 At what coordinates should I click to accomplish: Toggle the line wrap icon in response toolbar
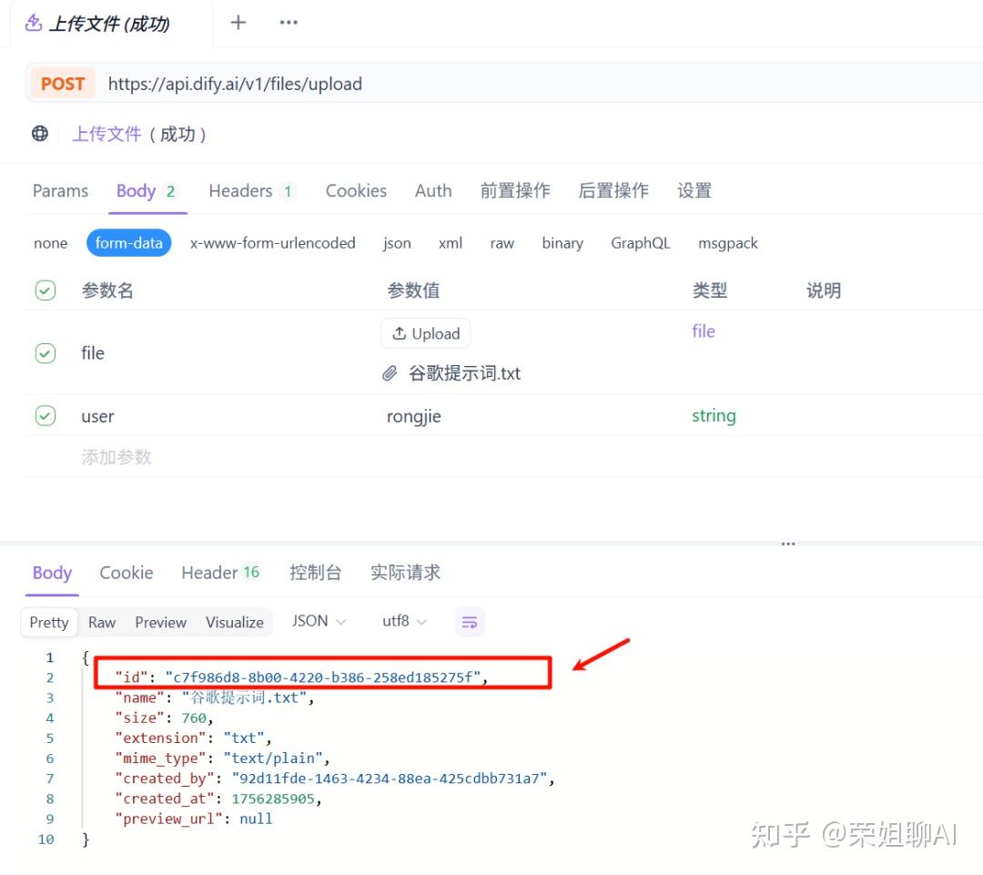click(x=470, y=622)
